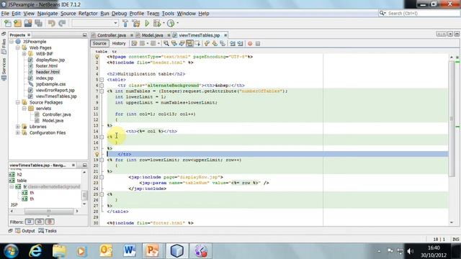
Task: Open the Files side panel
Action: point(4,46)
